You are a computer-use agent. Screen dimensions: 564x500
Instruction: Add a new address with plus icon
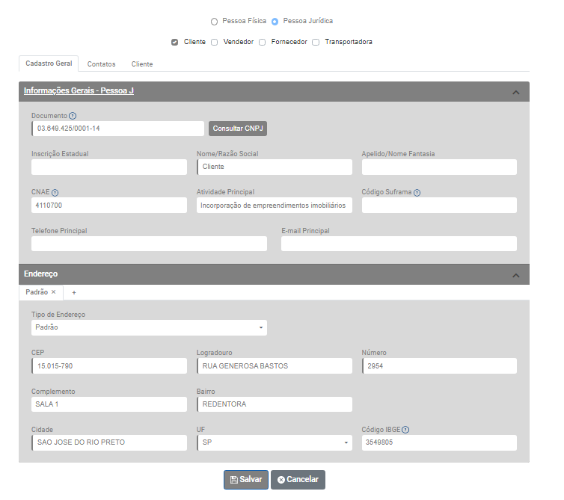pos(74,292)
